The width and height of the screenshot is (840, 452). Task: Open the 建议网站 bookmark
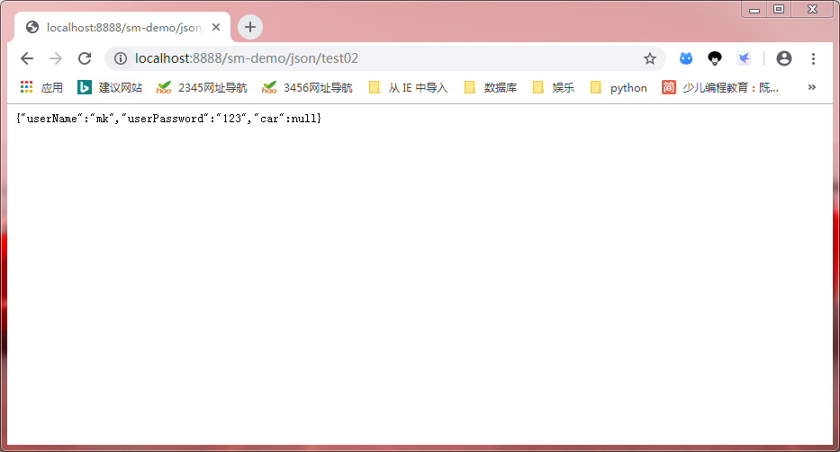coord(111,87)
